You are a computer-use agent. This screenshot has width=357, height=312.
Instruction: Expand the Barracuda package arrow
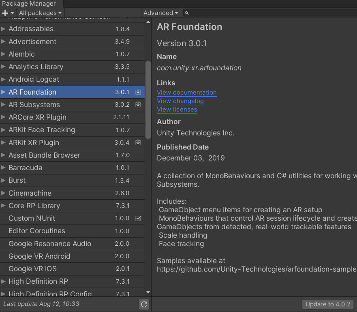click(3, 168)
